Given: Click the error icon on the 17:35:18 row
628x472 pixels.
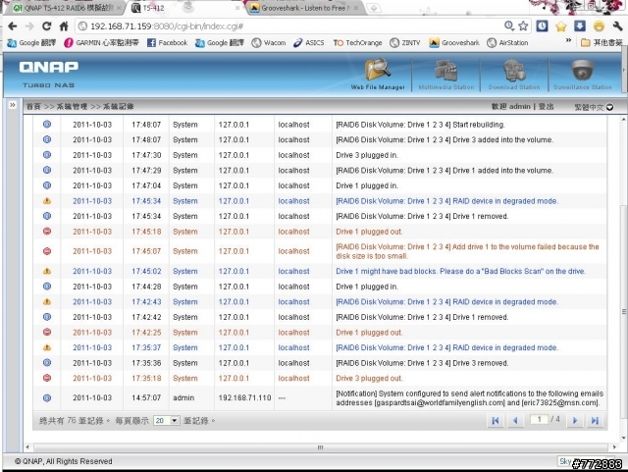Looking at the screenshot, I should pos(47,378).
